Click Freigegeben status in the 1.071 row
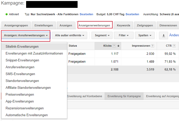The width and height of the screenshot is (179, 121). [x=77, y=62]
